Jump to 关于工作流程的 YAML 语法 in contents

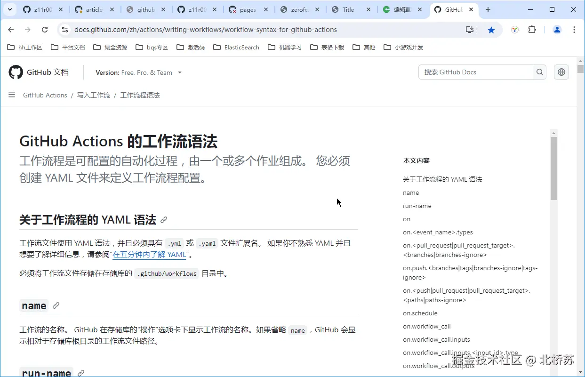pyautogui.click(x=442, y=179)
